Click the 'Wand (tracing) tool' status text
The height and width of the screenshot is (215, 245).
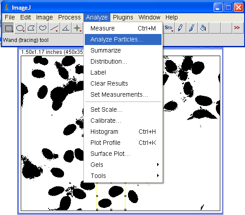coord(26,40)
